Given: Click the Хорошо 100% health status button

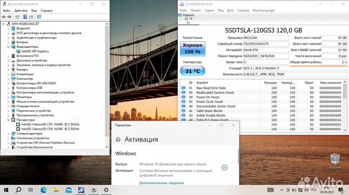Looking at the screenshot, I should click(192, 48).
